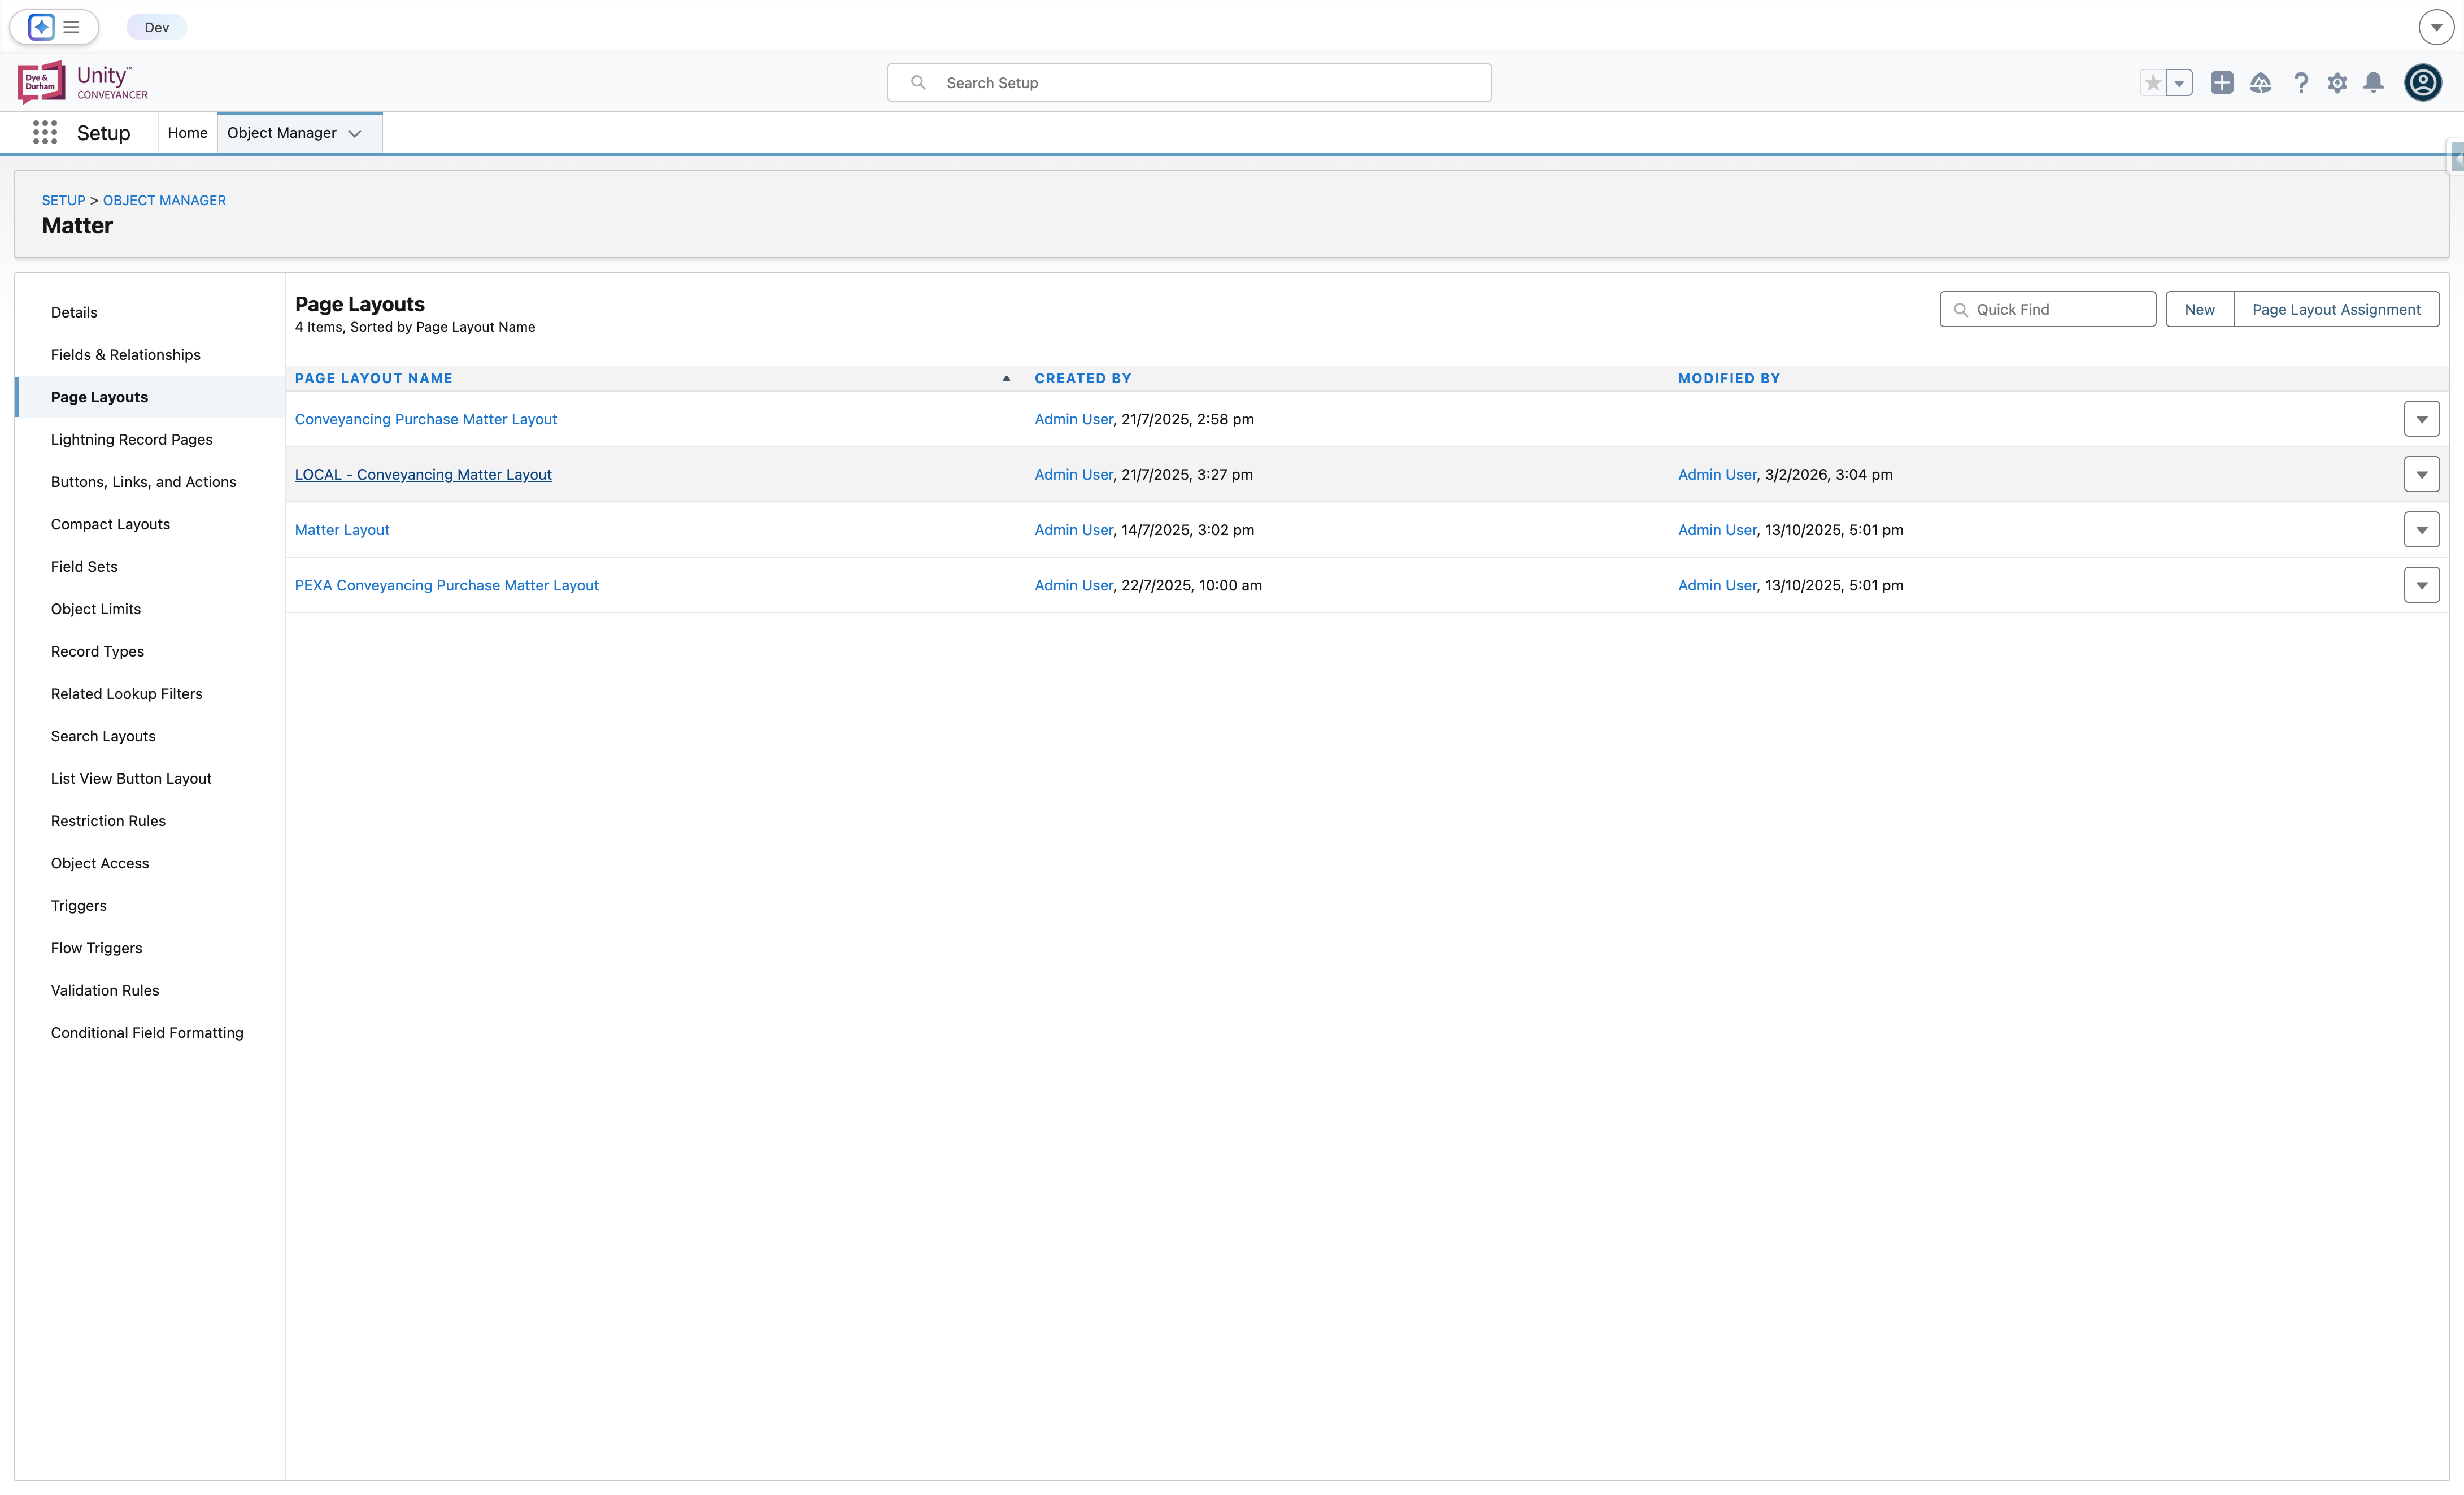Screen dimensions: 2464x1495
Task: Open LOCAL - Conveyancing Matter Layout
Action: point(423,474)
